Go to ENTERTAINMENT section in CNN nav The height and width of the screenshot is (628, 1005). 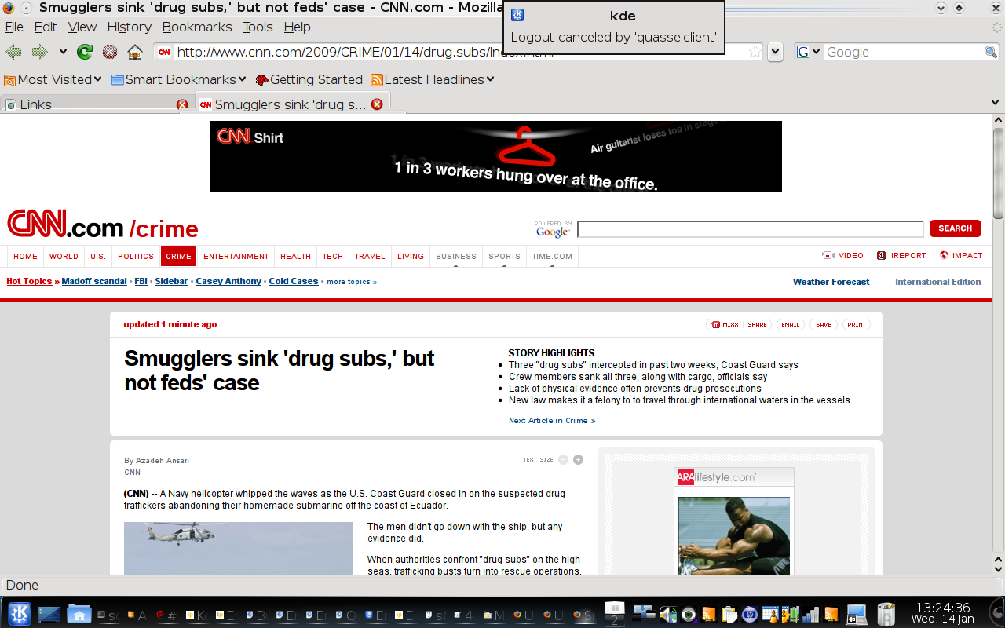click(x=236, y=256)
